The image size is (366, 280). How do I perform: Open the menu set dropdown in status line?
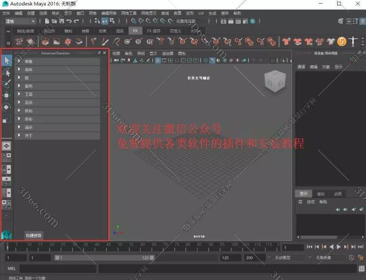click(x=20, y=21)
